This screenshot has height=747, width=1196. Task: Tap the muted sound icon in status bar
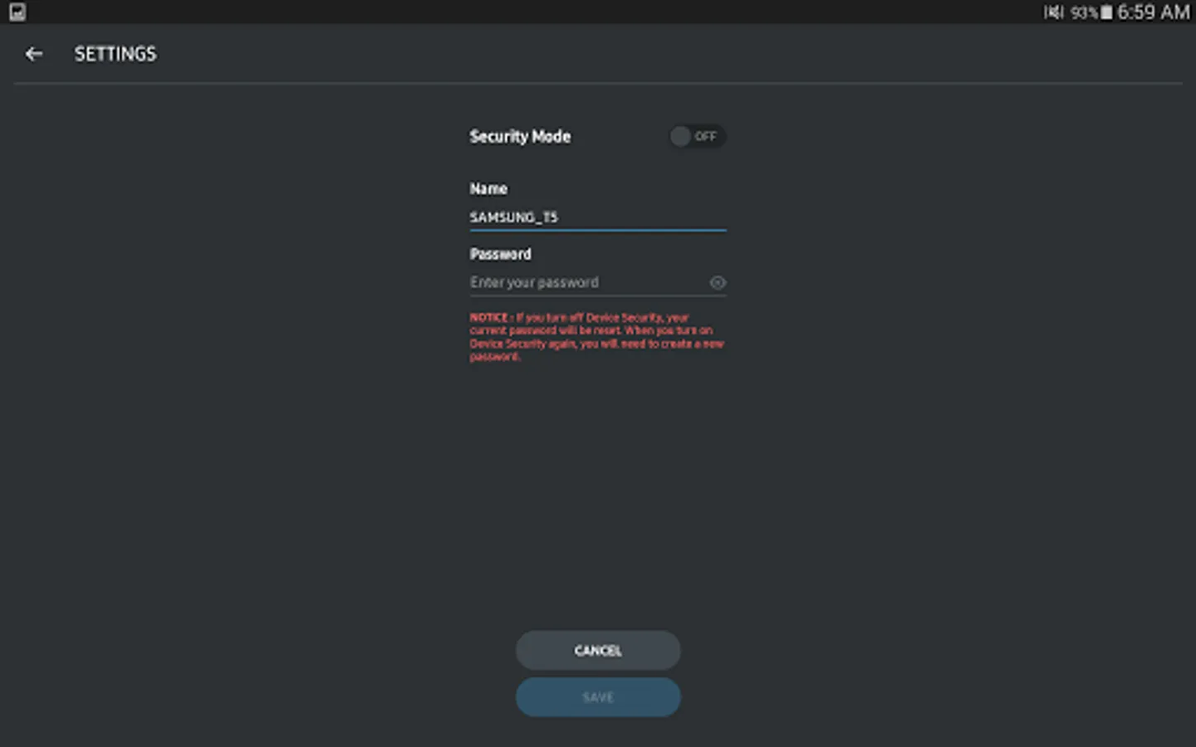(x=1054, y=12)
